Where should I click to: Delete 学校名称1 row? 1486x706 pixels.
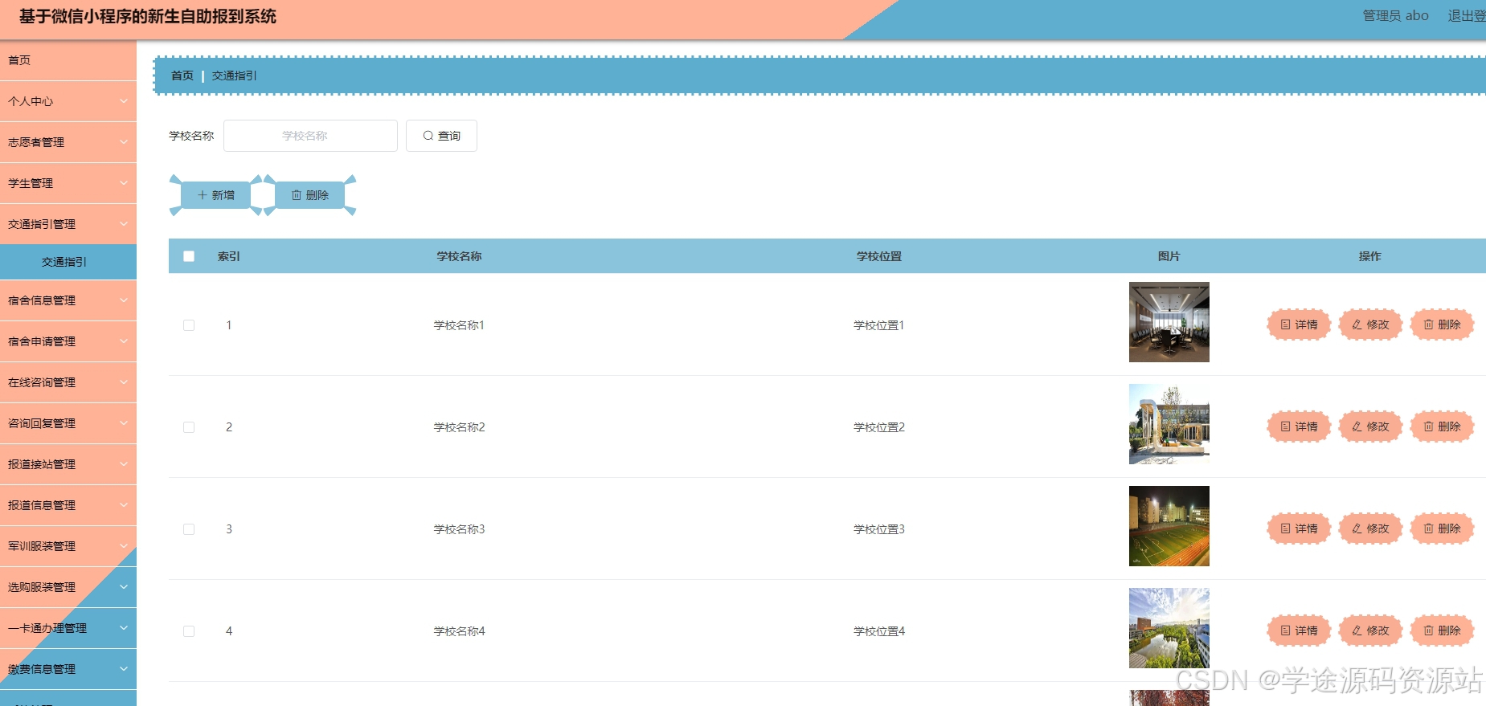coord(1442,324)
